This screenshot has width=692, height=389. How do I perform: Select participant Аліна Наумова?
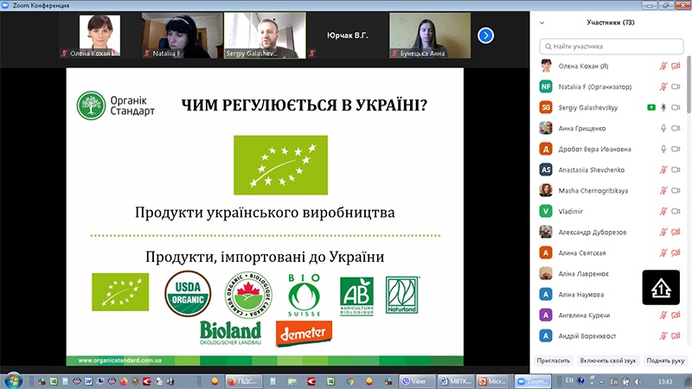coord(580,294)
